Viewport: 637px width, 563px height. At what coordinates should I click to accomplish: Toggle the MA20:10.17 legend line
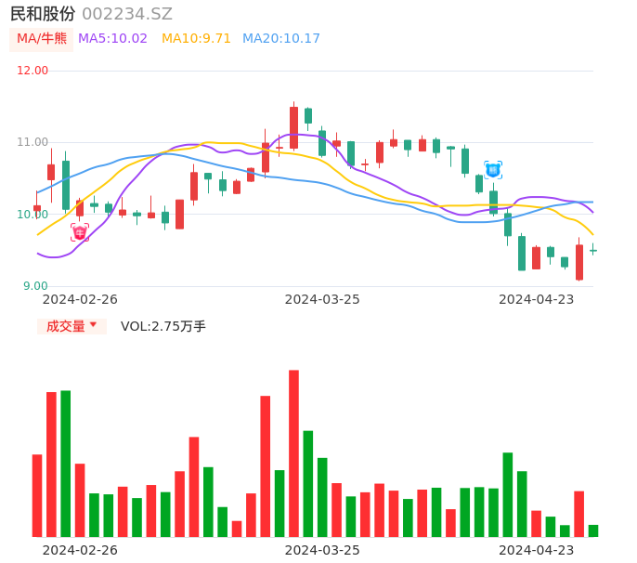click(x=281, y=39)
